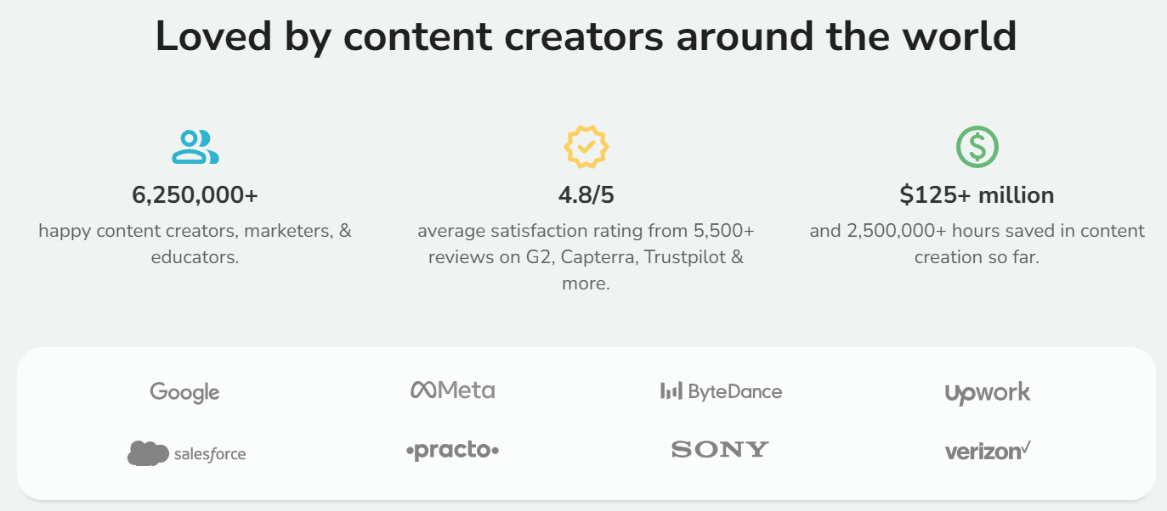Click the Practo logo
The image size is (1167, 511).
(452, 451)
